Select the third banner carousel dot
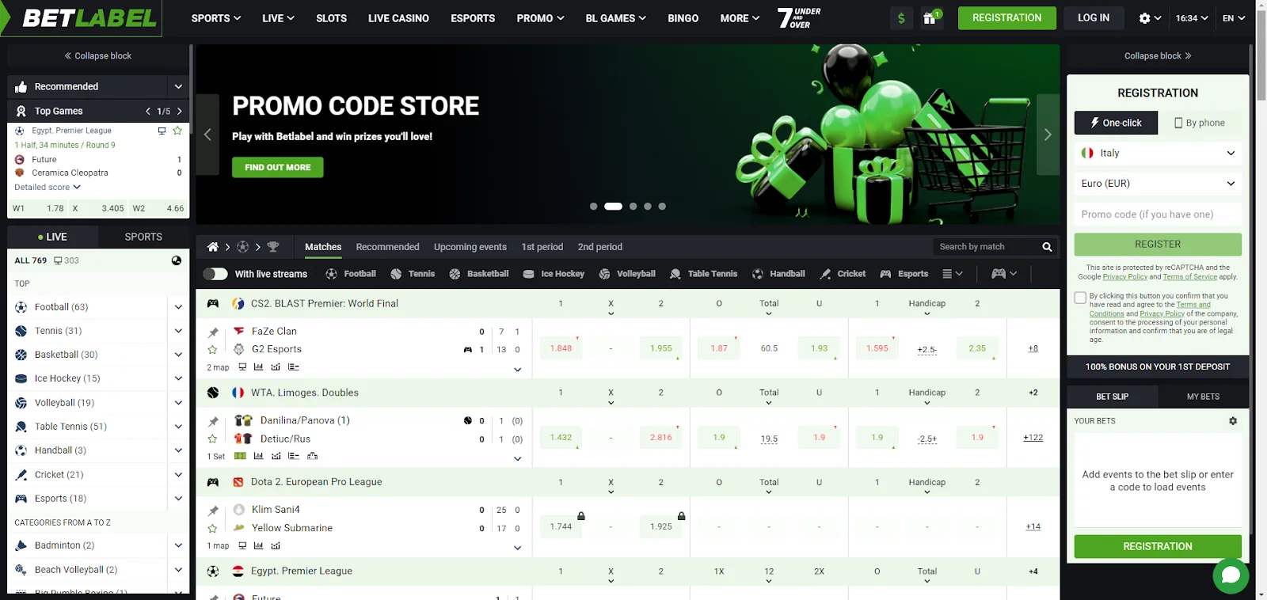1267x600 pixels. tap(633, 207)
